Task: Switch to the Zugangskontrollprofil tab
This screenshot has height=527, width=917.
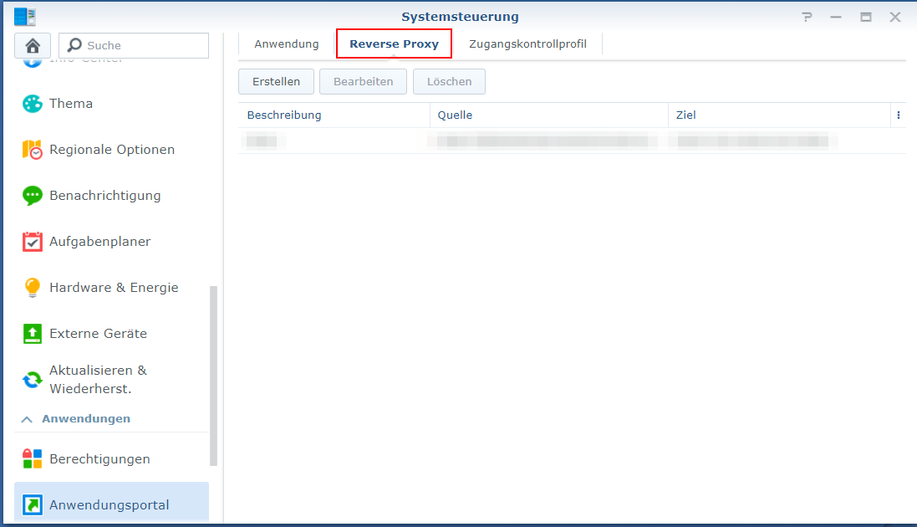Action: pyautogui.click(x=527, y=43)
